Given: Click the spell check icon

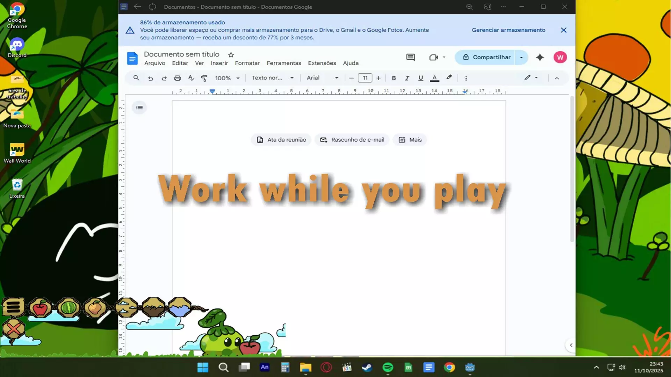Looking at the screenshot, I should (191, 78).
